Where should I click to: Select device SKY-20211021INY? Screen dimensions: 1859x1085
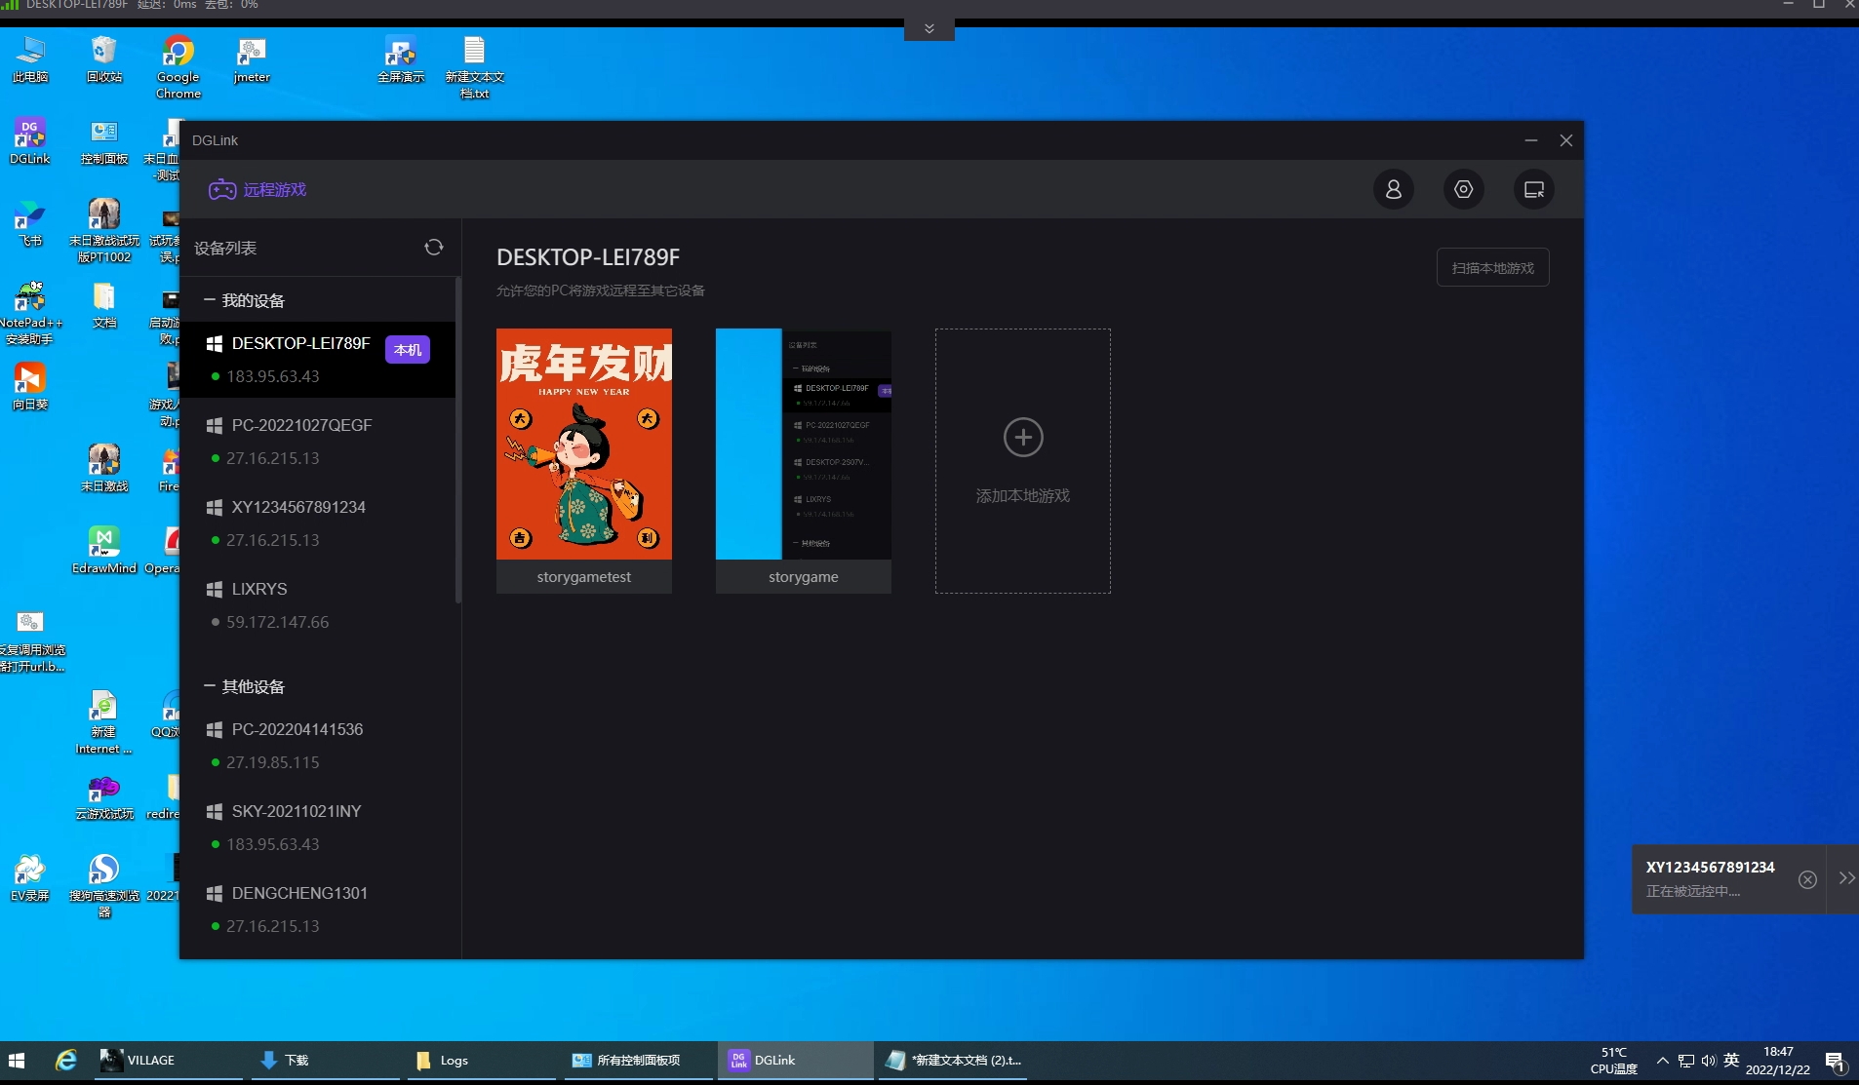pos(318,828)
